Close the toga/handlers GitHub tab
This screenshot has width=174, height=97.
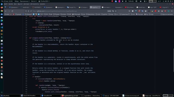[x=99, y=7]
